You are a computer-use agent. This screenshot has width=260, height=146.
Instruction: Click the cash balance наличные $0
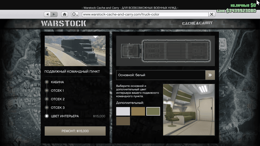[x=243, y=5]
